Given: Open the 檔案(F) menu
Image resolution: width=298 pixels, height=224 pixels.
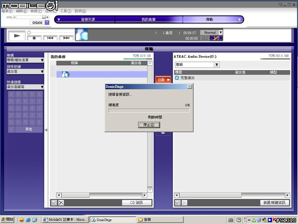Looking at the screenshot, I should click(7, 11).
